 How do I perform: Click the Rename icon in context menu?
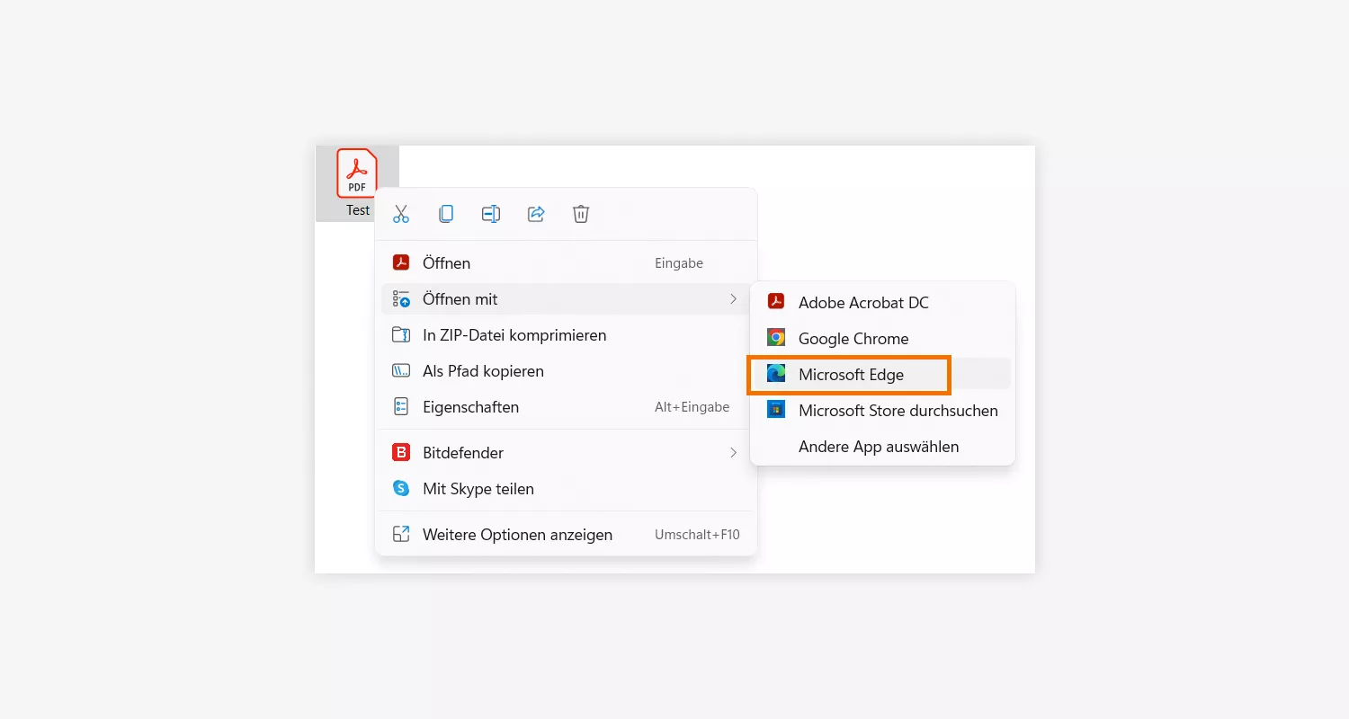(491, 214)
